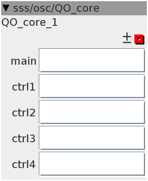
Task: Click the main parameter label
Action: 24,61
